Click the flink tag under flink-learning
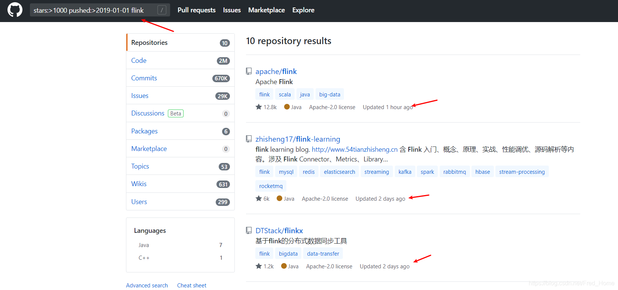This screenshot has height=290, width=618. click(264, 172)
